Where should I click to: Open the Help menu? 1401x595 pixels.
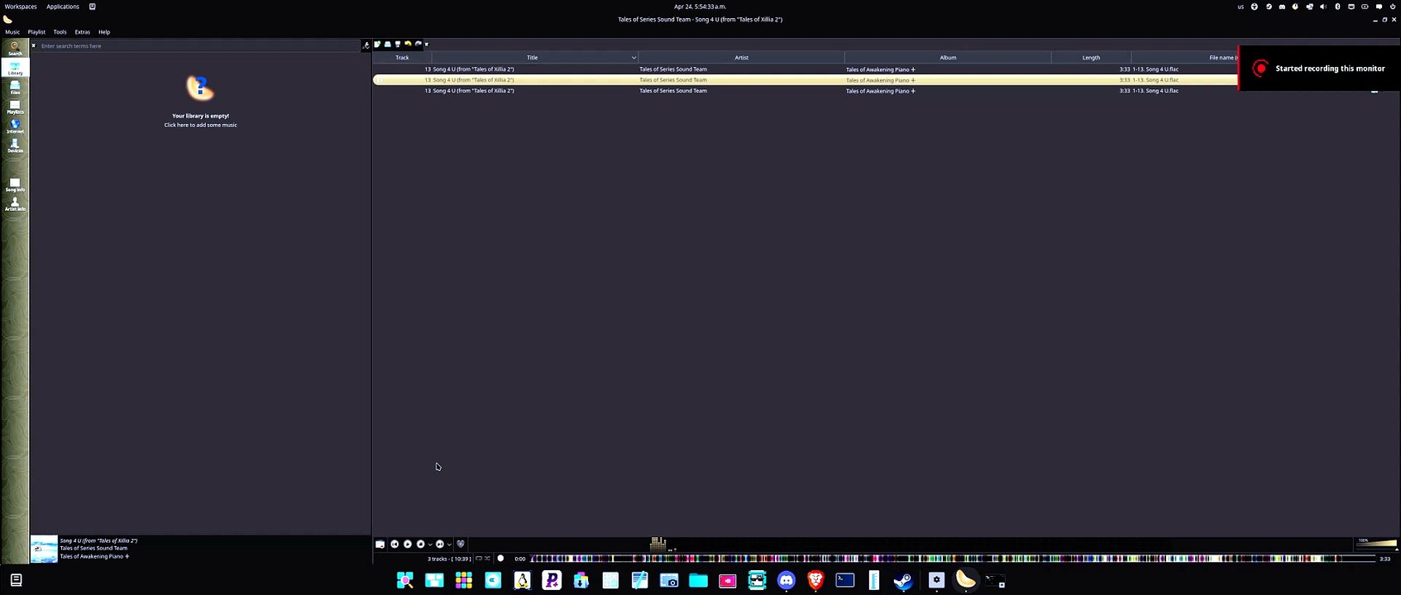coord(104,32)
